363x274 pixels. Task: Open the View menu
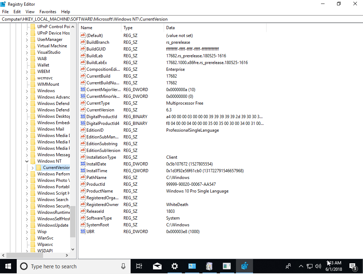[x=30, y=12]
